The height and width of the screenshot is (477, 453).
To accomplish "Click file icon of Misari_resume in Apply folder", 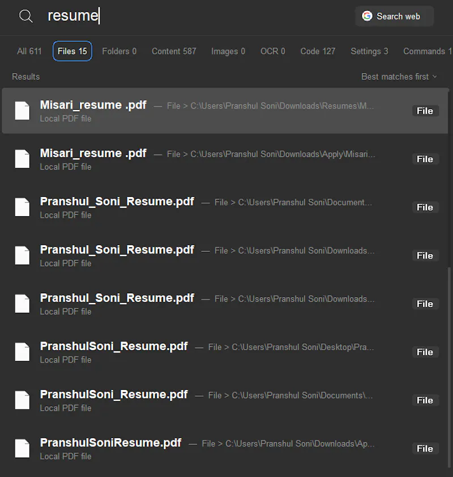I will tap(23, 159).
